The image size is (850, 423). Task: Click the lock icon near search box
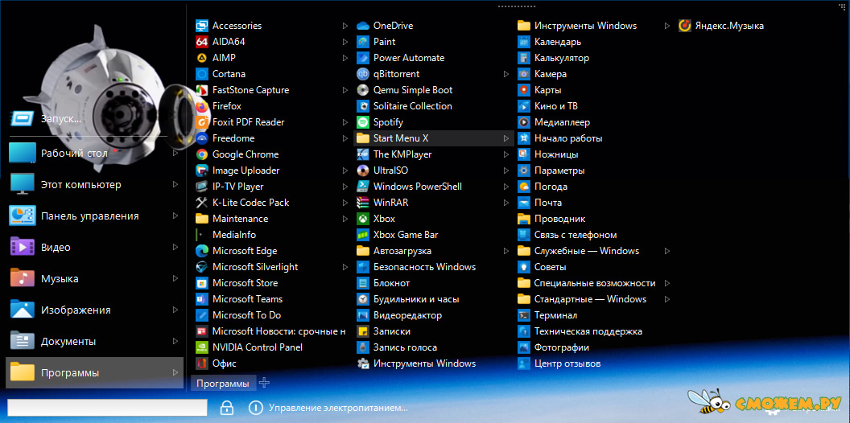pos(227,407)
